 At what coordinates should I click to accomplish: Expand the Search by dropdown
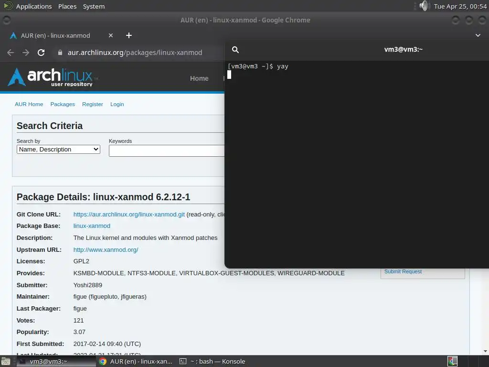(x=58, y=150)
